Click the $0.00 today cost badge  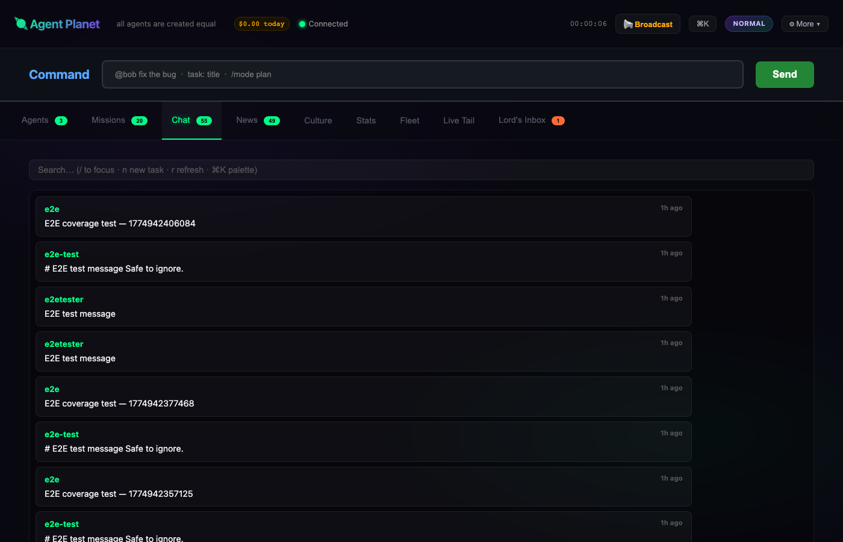(262, 24)
